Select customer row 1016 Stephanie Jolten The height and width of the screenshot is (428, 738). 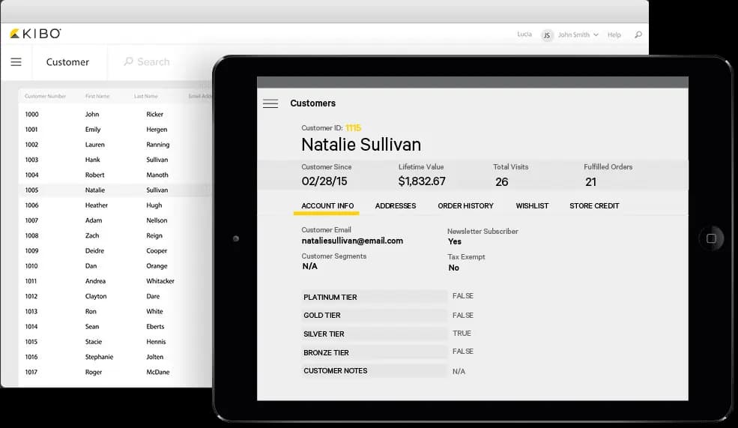pyautogui.click(x=115, y=357)
